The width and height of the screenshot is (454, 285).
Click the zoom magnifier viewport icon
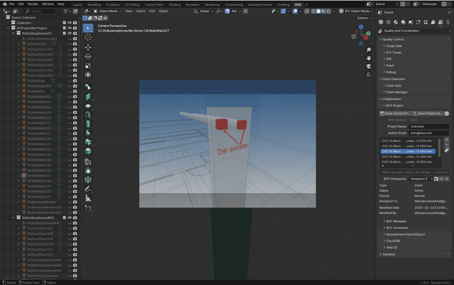click(369, 50)
